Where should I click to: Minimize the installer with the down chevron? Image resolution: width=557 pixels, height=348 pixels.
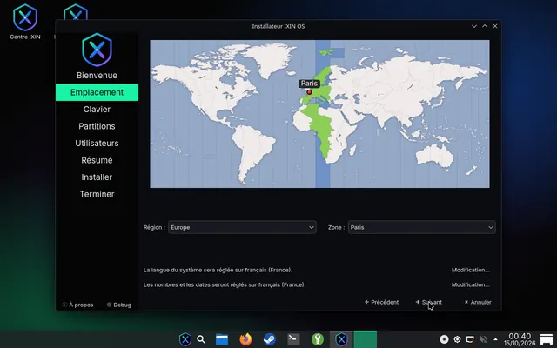tap(474, 26)
